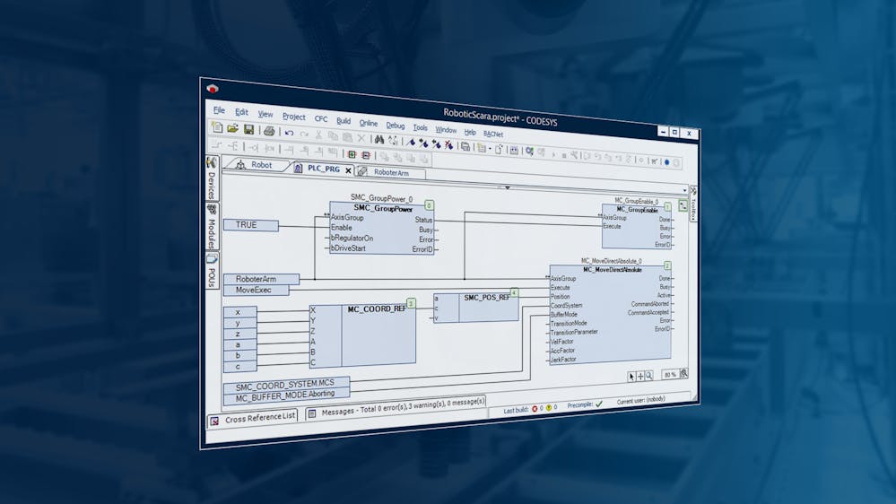Click Current user: (nobody) status text
The image size is (896, 504).
[640, 400]
